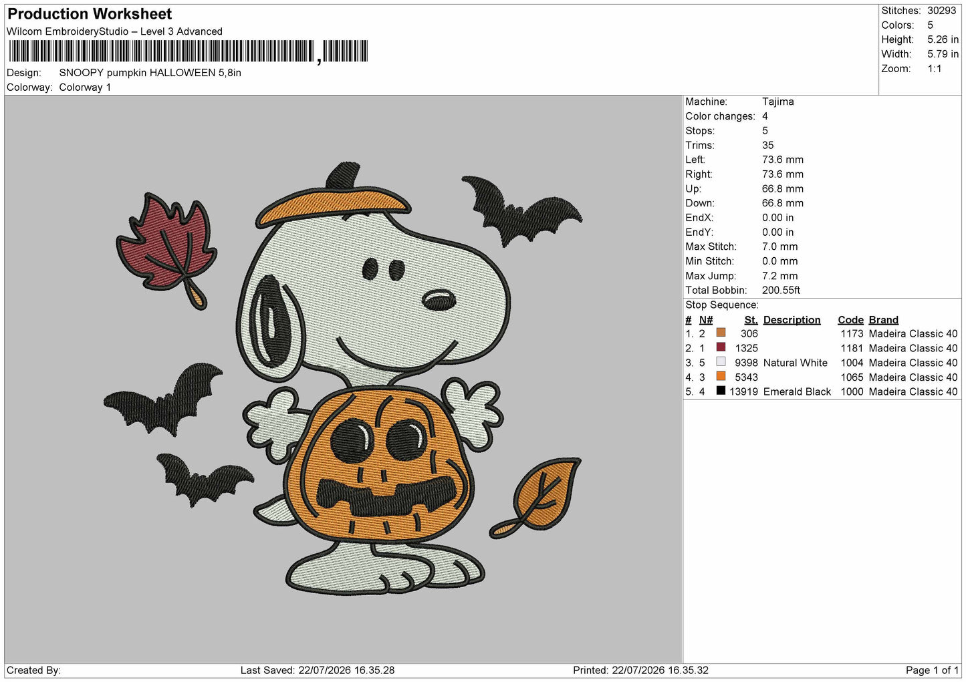966x682 pixels.
Task: Click the Color changes value 4
Action: click(765, 116)
